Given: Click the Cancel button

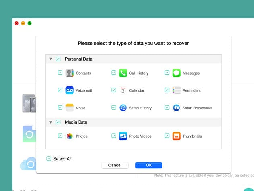Looking at the screenshot, I should click(x=115, y=165).
